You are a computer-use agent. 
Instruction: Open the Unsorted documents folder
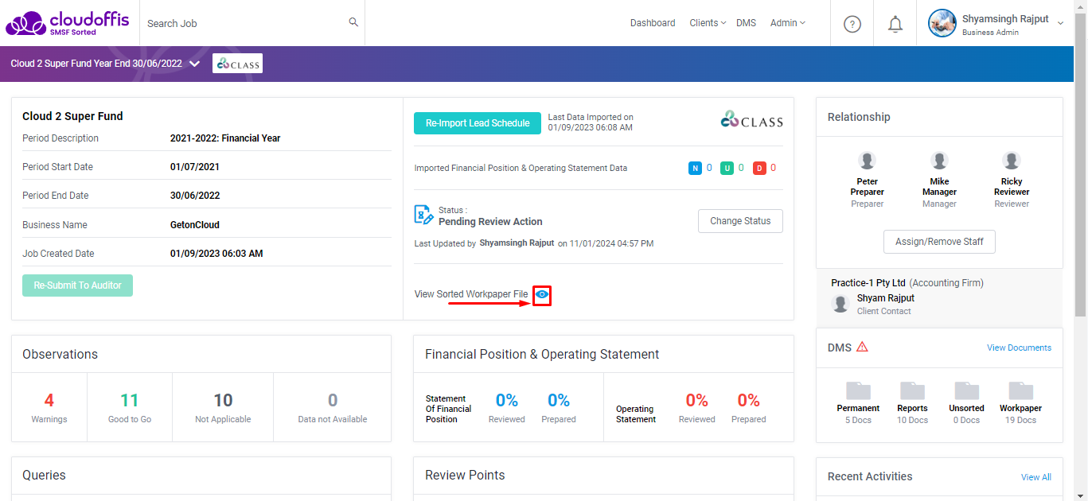pyautogui.click(x=966, y=390)
